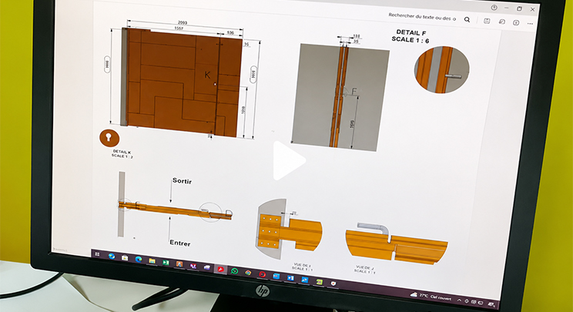The image size is (573, 312).
Task: Click the magnifier search icon in the PDF toolbar
Action: (x=467, y=19)
